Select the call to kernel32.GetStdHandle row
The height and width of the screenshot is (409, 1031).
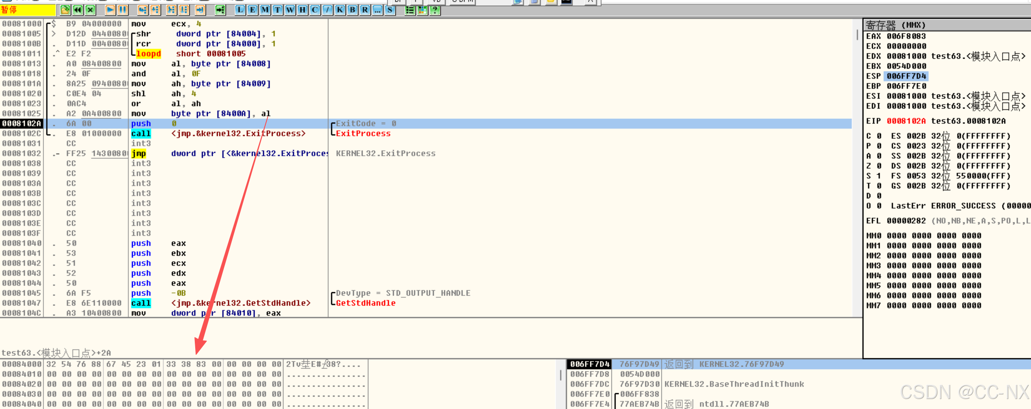(x=426, y=303)
